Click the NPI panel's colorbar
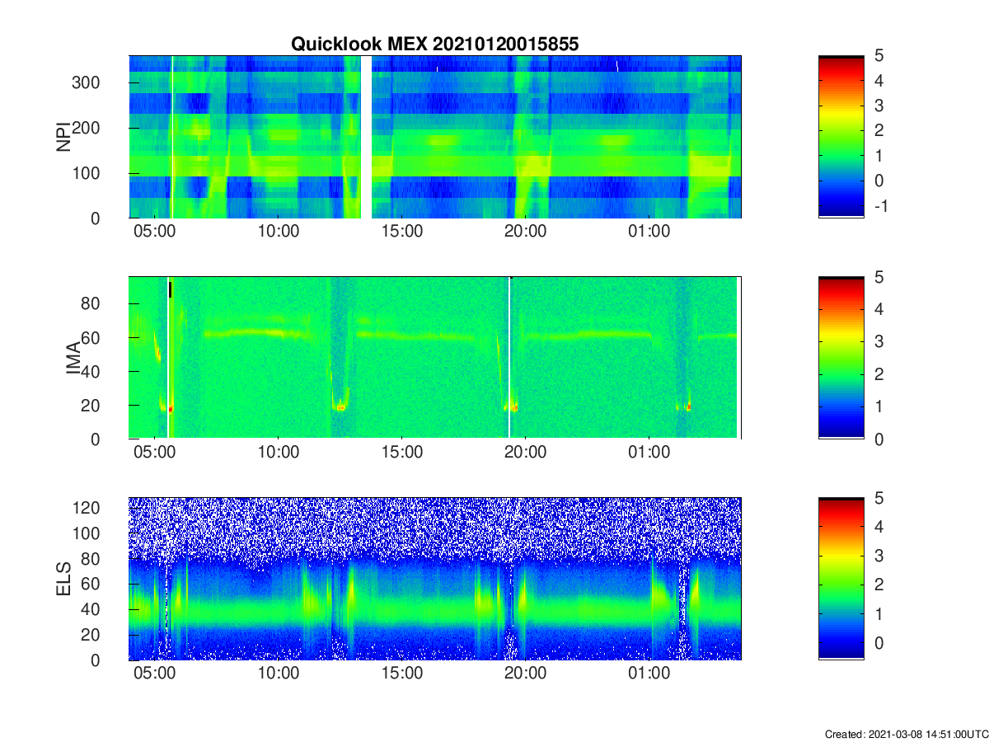The height and width of the screenshot is (742, 989). coord(841,137)
